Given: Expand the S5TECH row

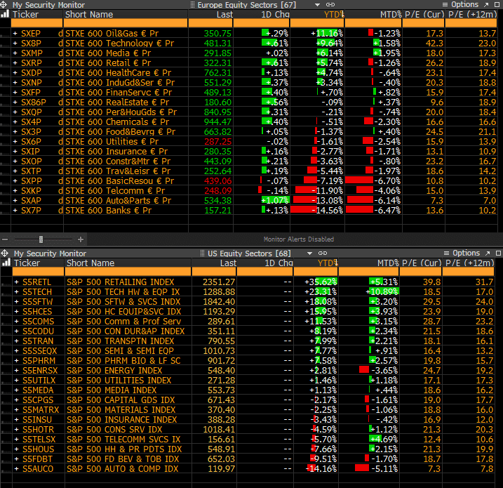Looking at the screenshot, I should click(x=16, y=291).
